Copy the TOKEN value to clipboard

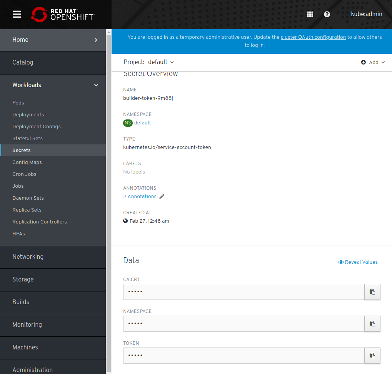pyautogui.click(x=372, y=356)
